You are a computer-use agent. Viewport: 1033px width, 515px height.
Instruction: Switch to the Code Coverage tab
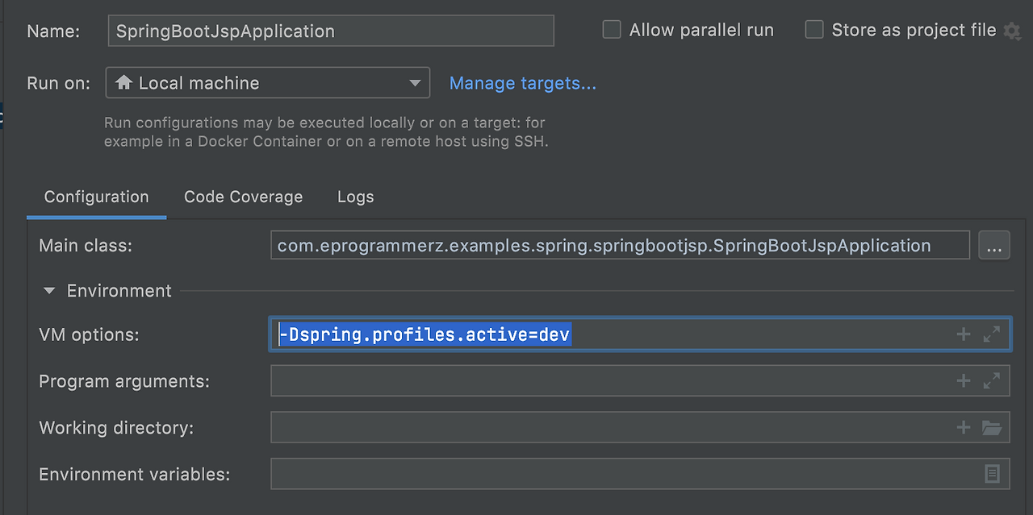click(x=243, y=197)
